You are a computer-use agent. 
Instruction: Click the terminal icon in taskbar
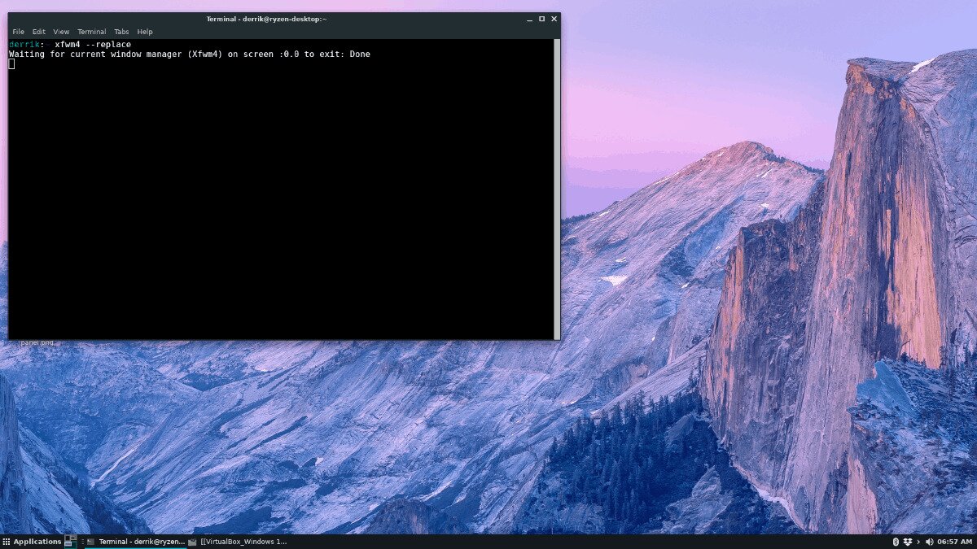[x=90, y=542]
